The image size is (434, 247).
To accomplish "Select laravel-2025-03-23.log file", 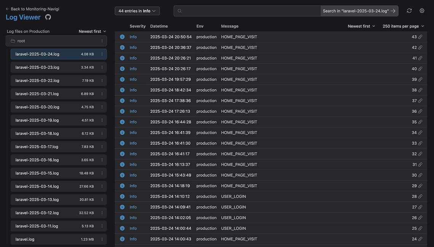I will click(x=59, y=67).
